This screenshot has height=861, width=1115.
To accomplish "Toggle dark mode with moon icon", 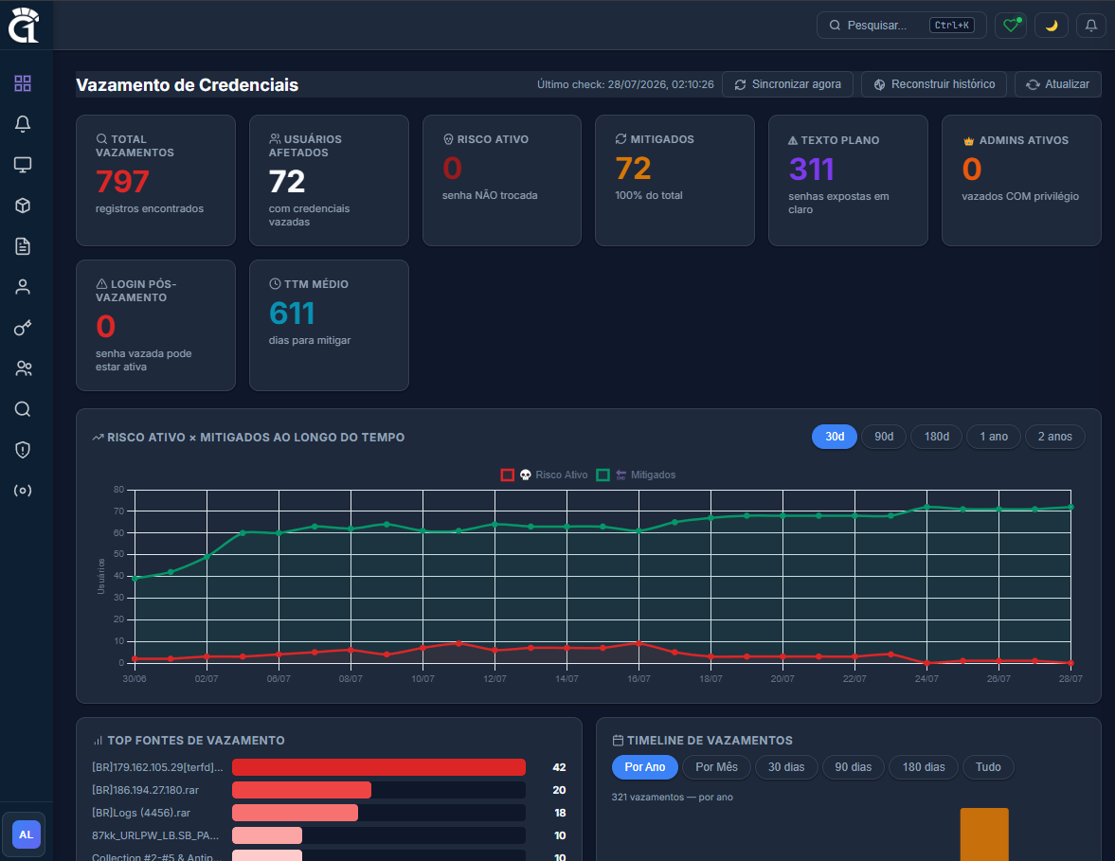I will pos(1051,26).
